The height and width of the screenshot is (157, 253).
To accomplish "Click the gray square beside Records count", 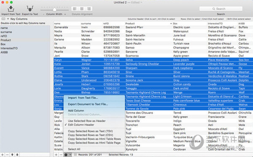I will point(75,155).
